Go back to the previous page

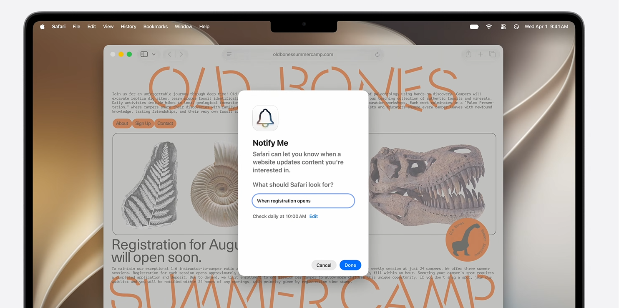pyautogui.click(x=170, y=54)
